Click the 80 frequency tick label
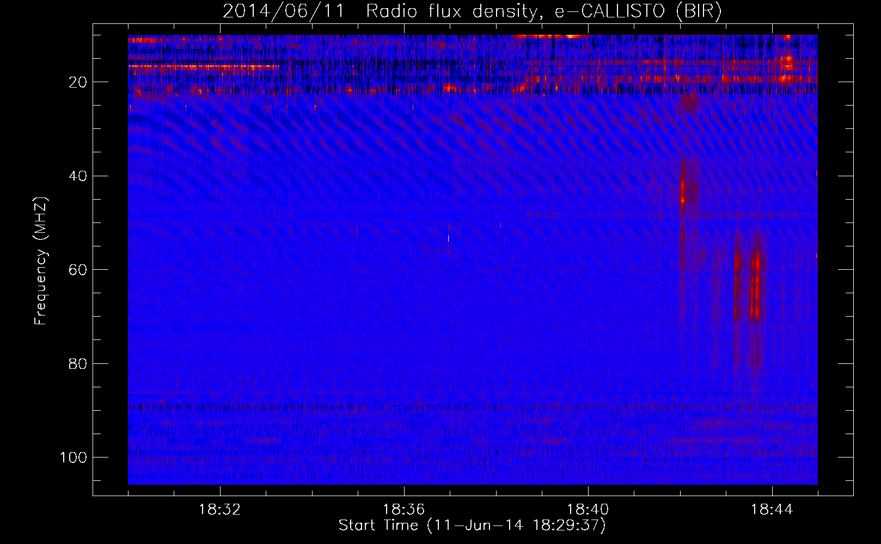 [x=78, y=363]
